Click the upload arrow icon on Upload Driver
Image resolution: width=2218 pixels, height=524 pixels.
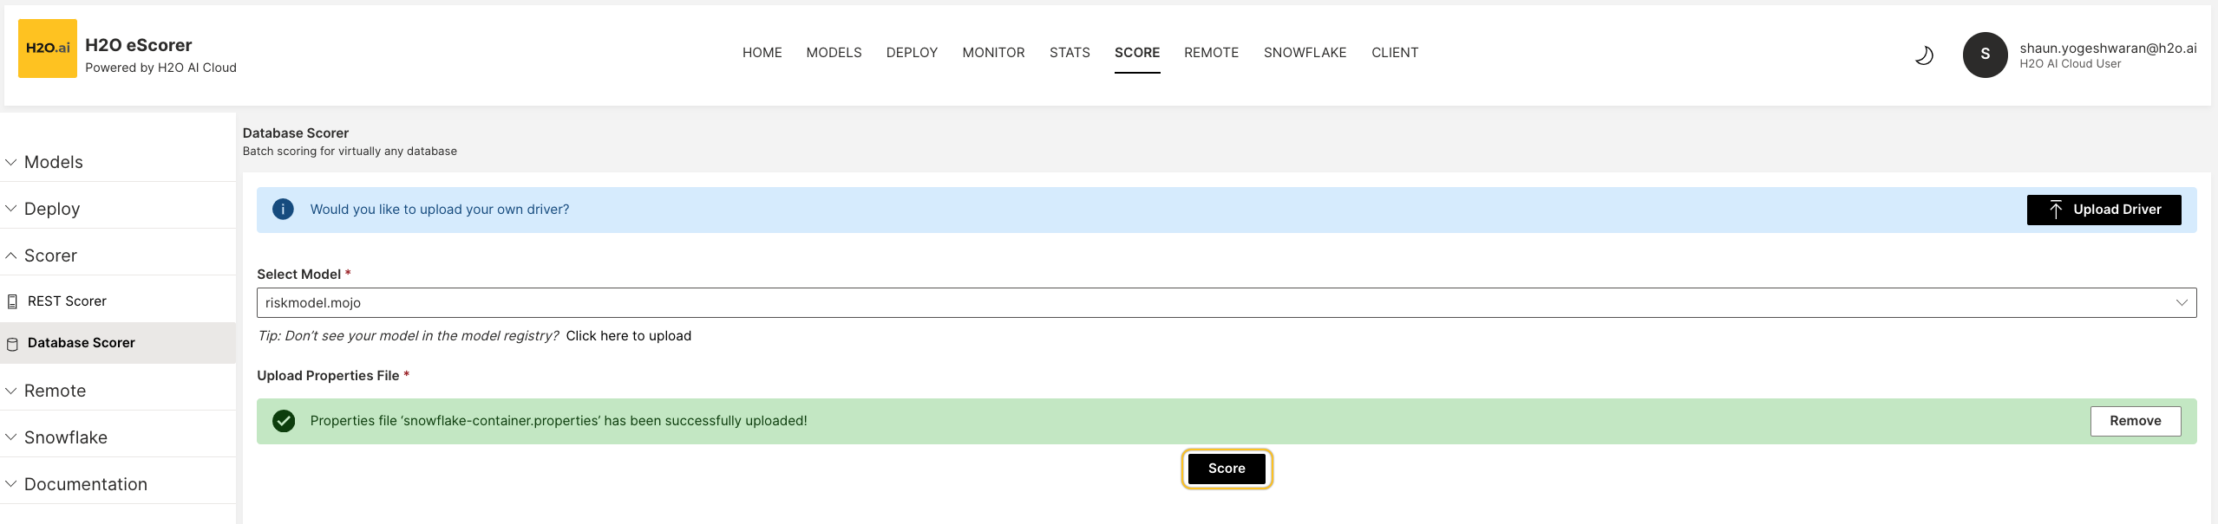[2055, 210]
